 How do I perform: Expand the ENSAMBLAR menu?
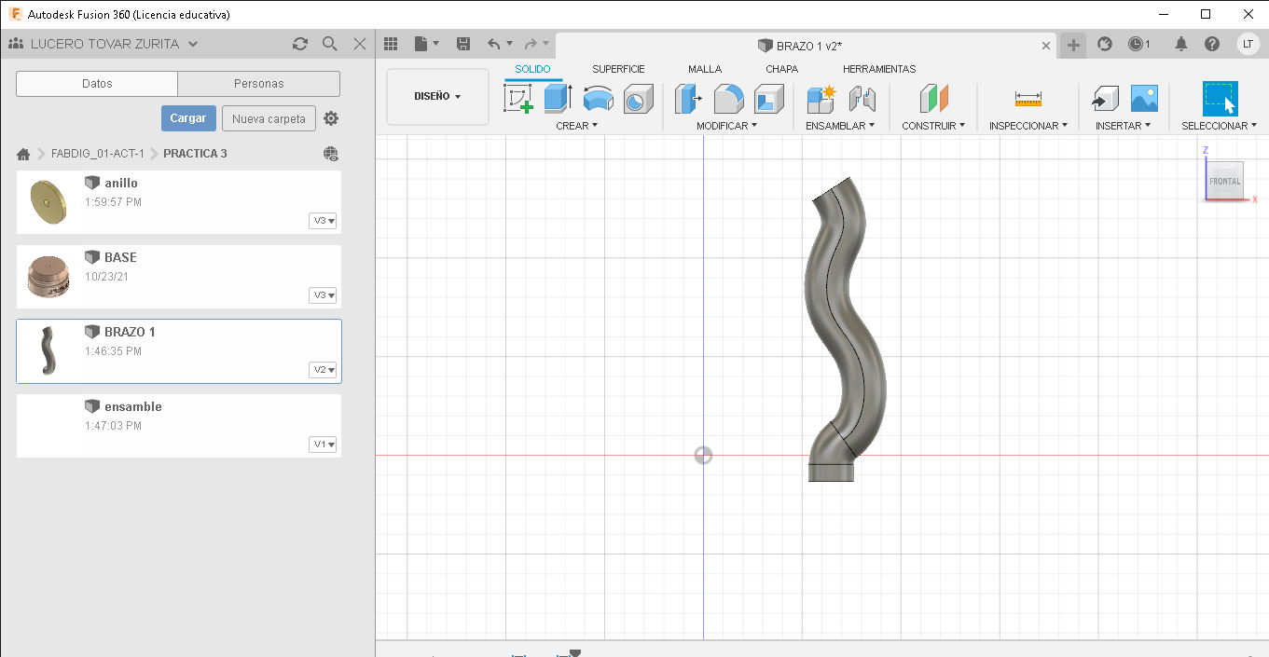click(840, 126)
